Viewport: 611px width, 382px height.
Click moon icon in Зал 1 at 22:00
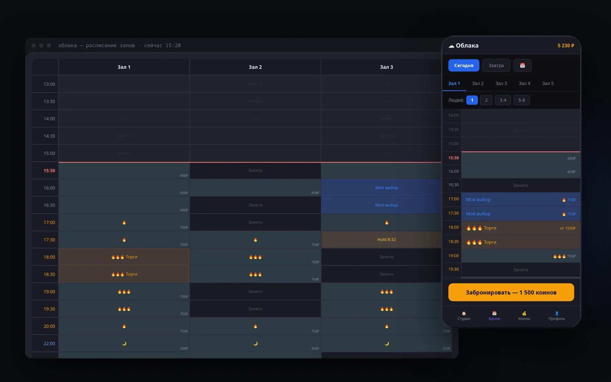pos(124,344)
